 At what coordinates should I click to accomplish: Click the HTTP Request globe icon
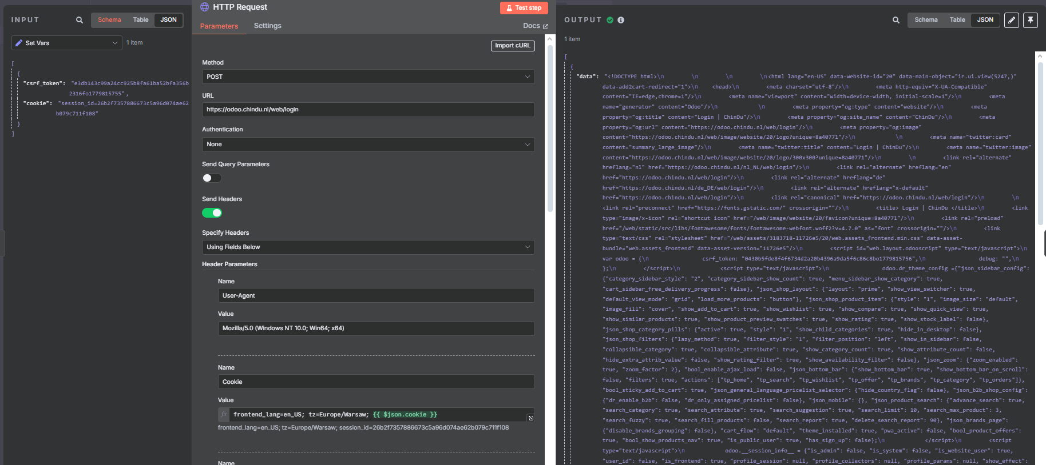[x=204, y=7]
